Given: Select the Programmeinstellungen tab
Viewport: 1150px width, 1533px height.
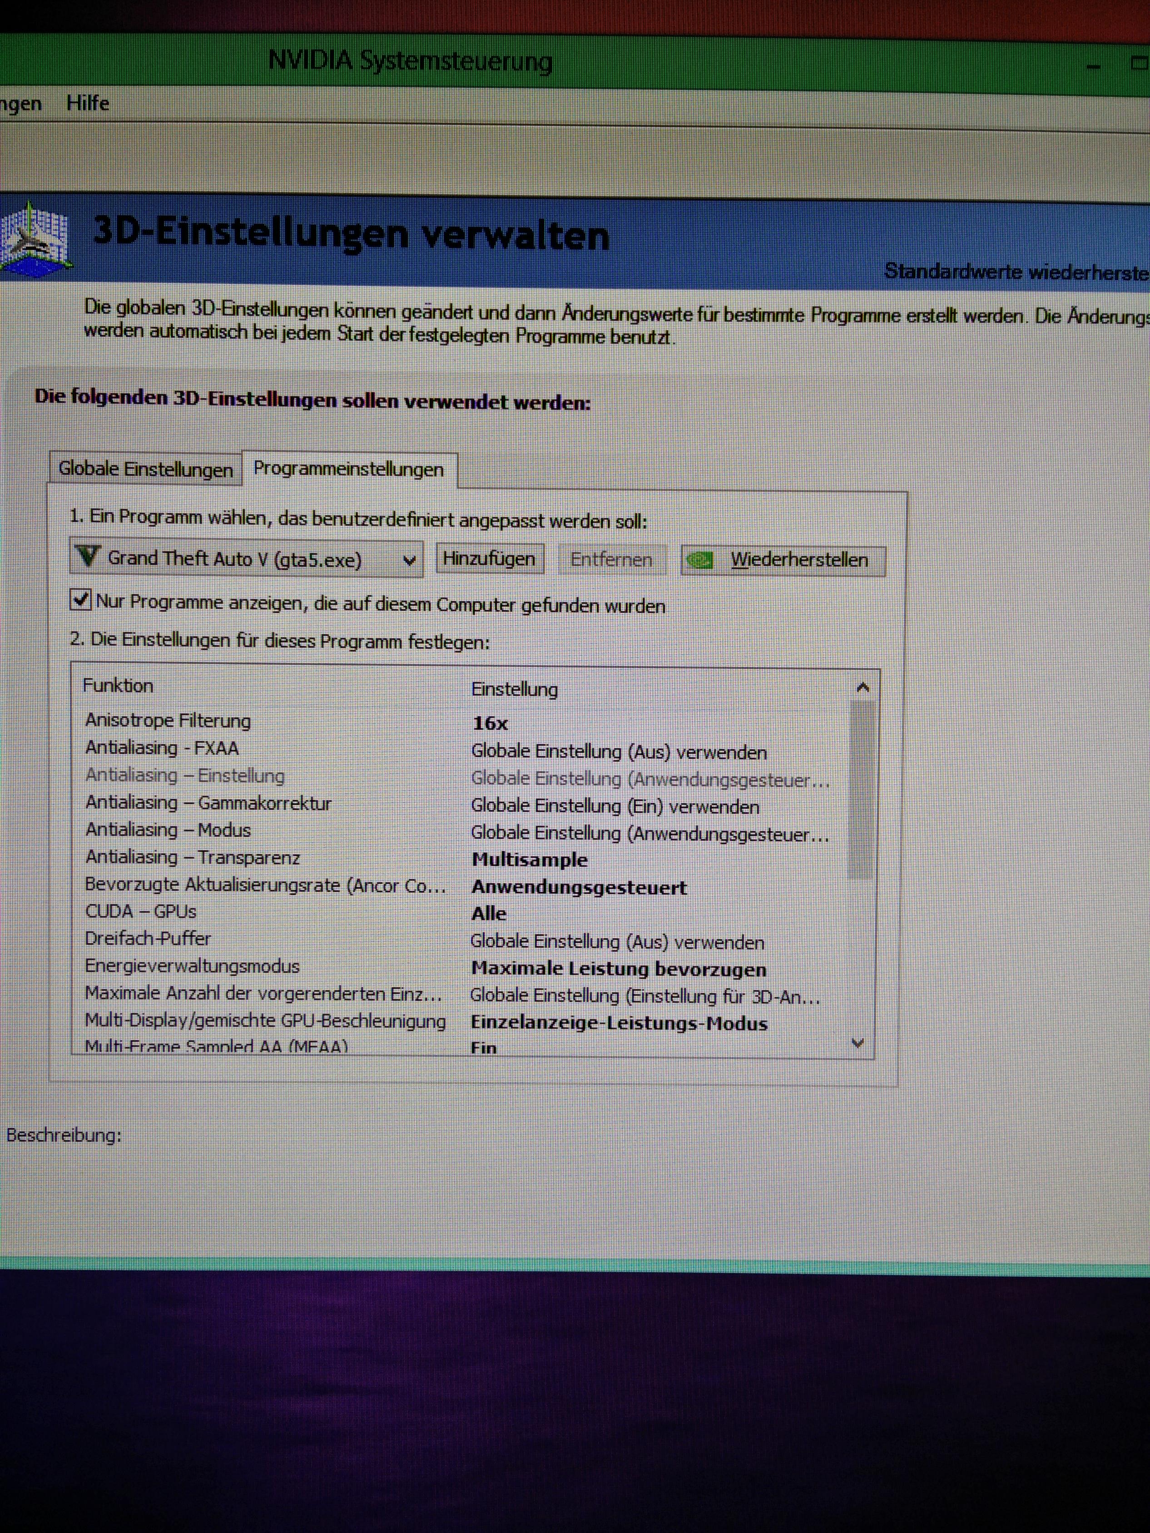Looking at the screenshot, I should [x=348, y=469].
